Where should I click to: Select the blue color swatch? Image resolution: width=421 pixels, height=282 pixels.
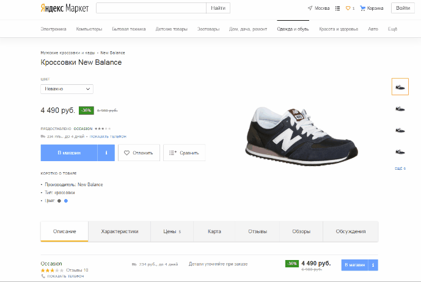point(66,201)
